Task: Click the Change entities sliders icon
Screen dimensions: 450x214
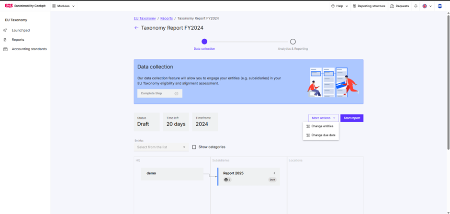Action: tap(308, 126)
